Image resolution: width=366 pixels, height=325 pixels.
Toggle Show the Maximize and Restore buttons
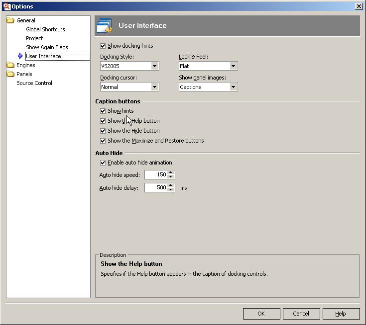[x=103, y=141]
